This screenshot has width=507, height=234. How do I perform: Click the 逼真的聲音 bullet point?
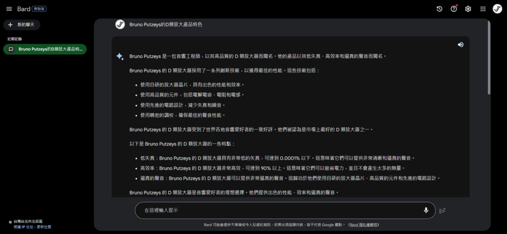tap(290, 178)
